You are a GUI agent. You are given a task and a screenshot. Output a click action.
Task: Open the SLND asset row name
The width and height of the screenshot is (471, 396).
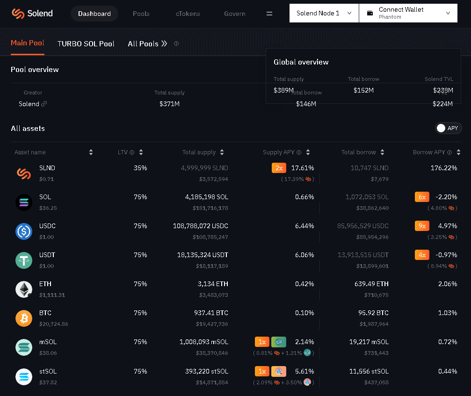(47, 168)
